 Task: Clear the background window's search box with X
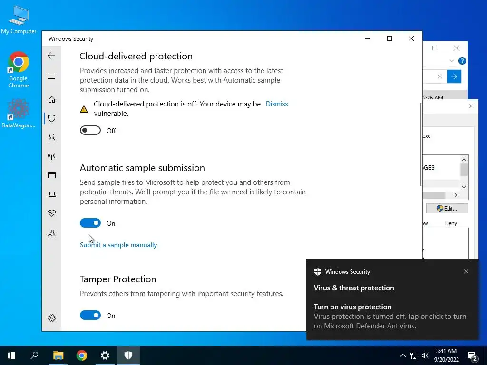pos(440,77)
